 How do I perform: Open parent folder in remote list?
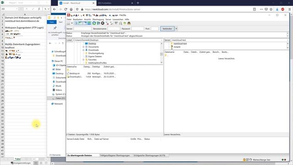tap(166, 55)
